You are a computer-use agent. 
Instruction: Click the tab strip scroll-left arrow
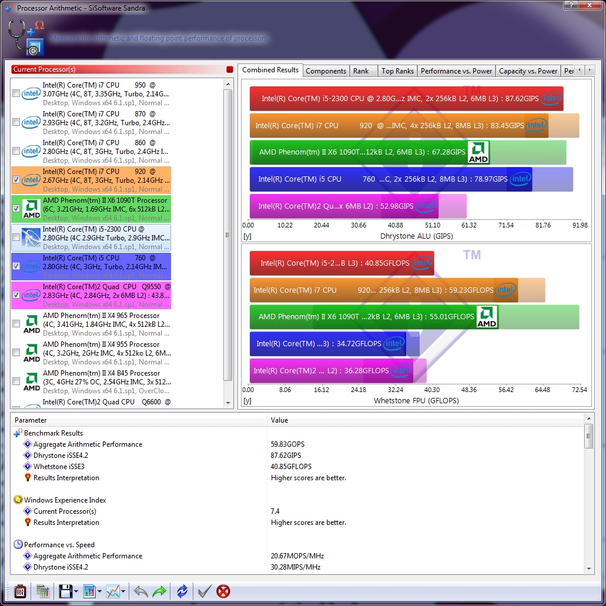580,70
